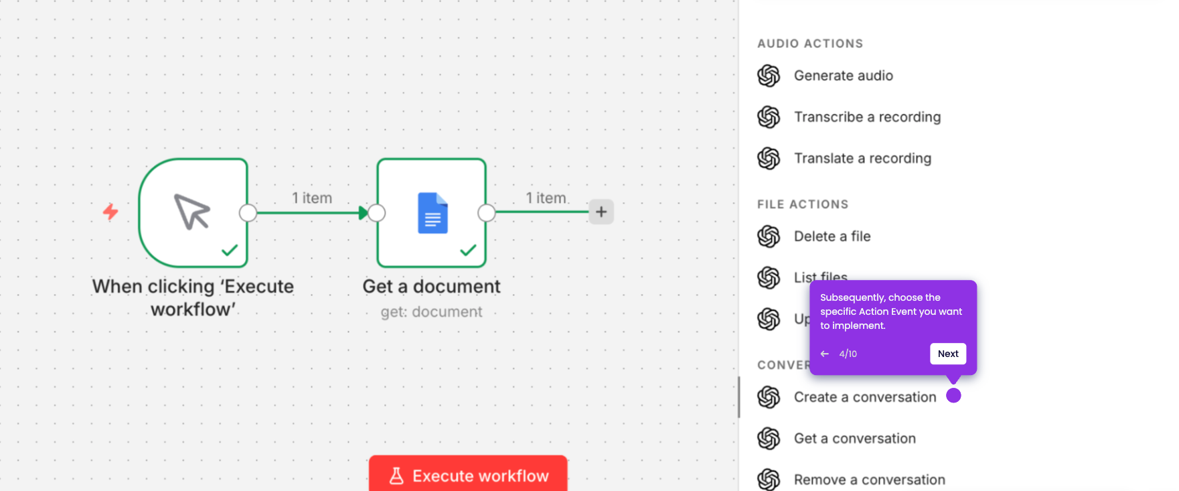Add a node with the plus button

click(x=601, y=212)
